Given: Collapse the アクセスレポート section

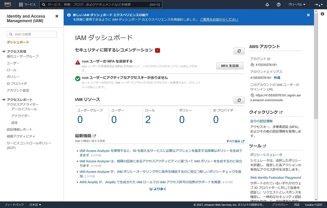Looking at the screenshot, I should [x=4, y=100].
